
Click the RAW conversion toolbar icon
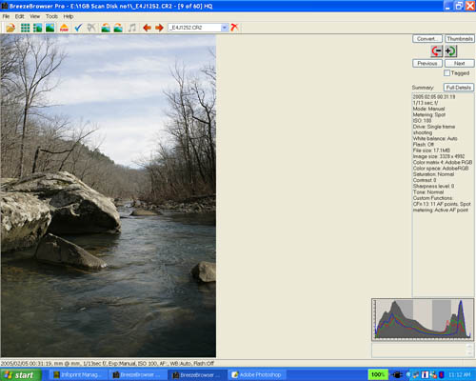pyautogui.click(x=64, y=28)
